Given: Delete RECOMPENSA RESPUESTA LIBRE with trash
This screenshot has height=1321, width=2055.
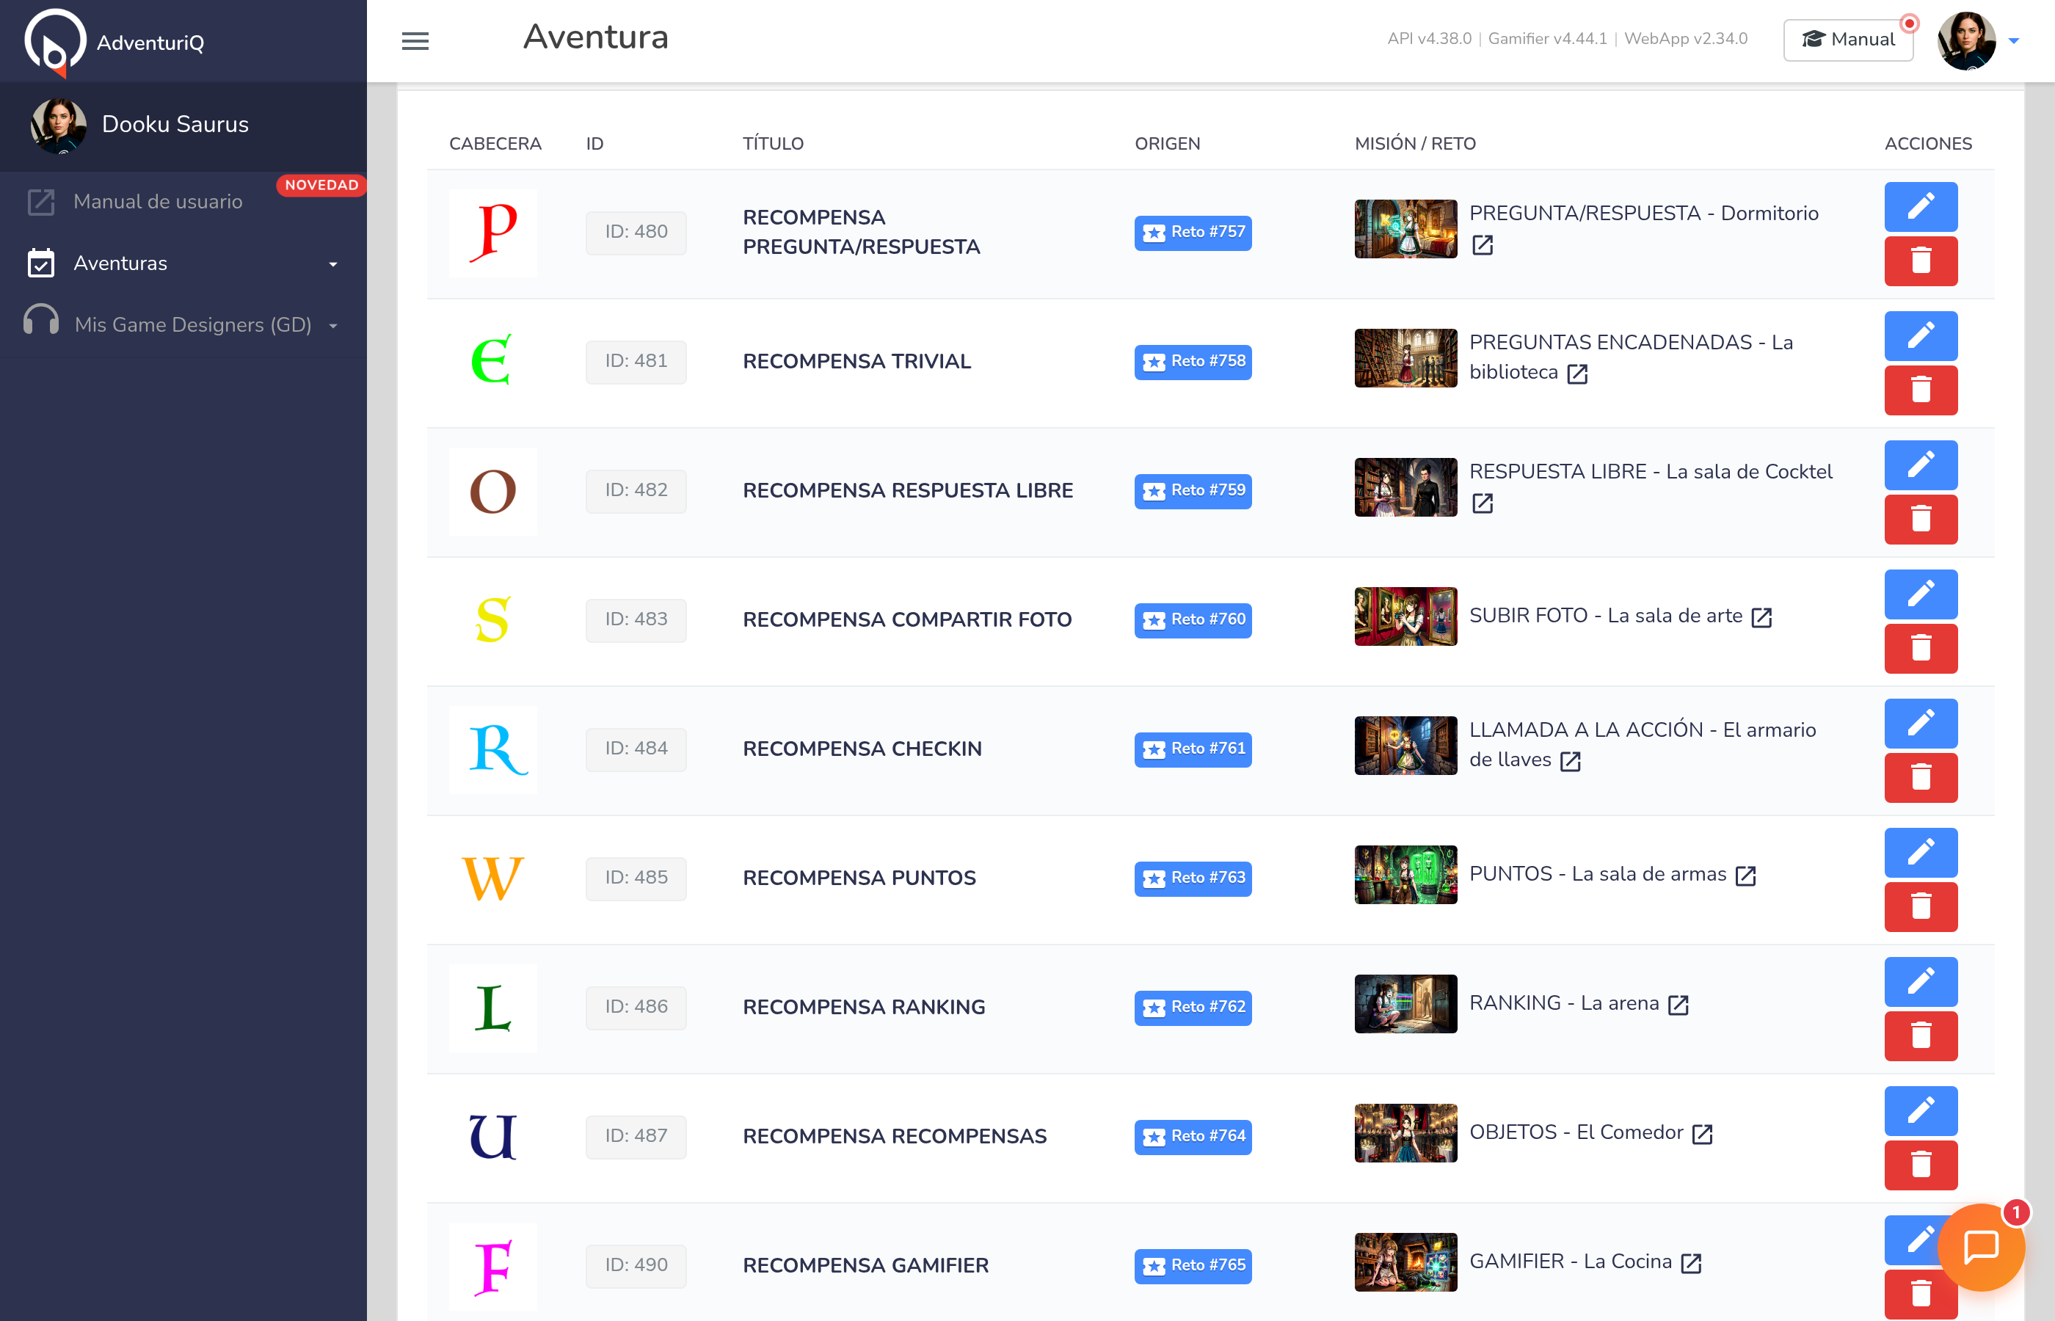Looking at the screenshot, I should (1921, 519).
